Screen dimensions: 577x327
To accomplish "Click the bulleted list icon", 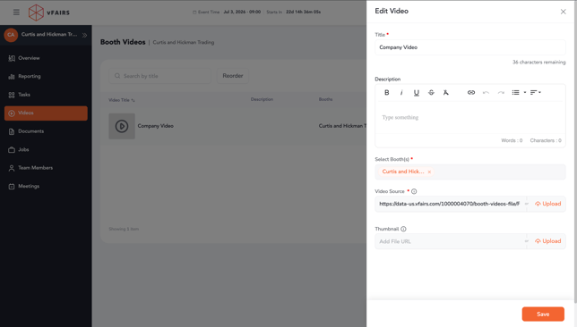I will (x=515, y=93).
